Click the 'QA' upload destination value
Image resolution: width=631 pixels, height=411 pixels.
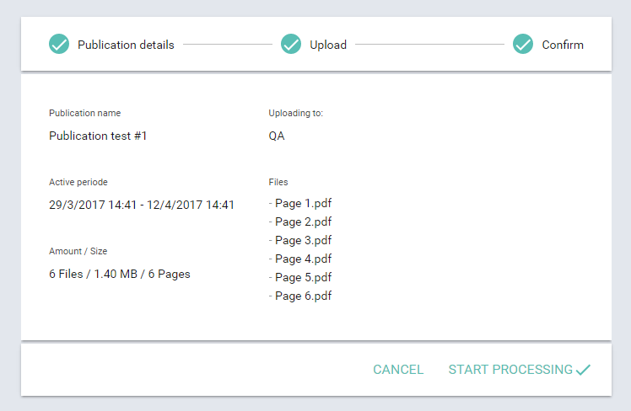(277, 136)
